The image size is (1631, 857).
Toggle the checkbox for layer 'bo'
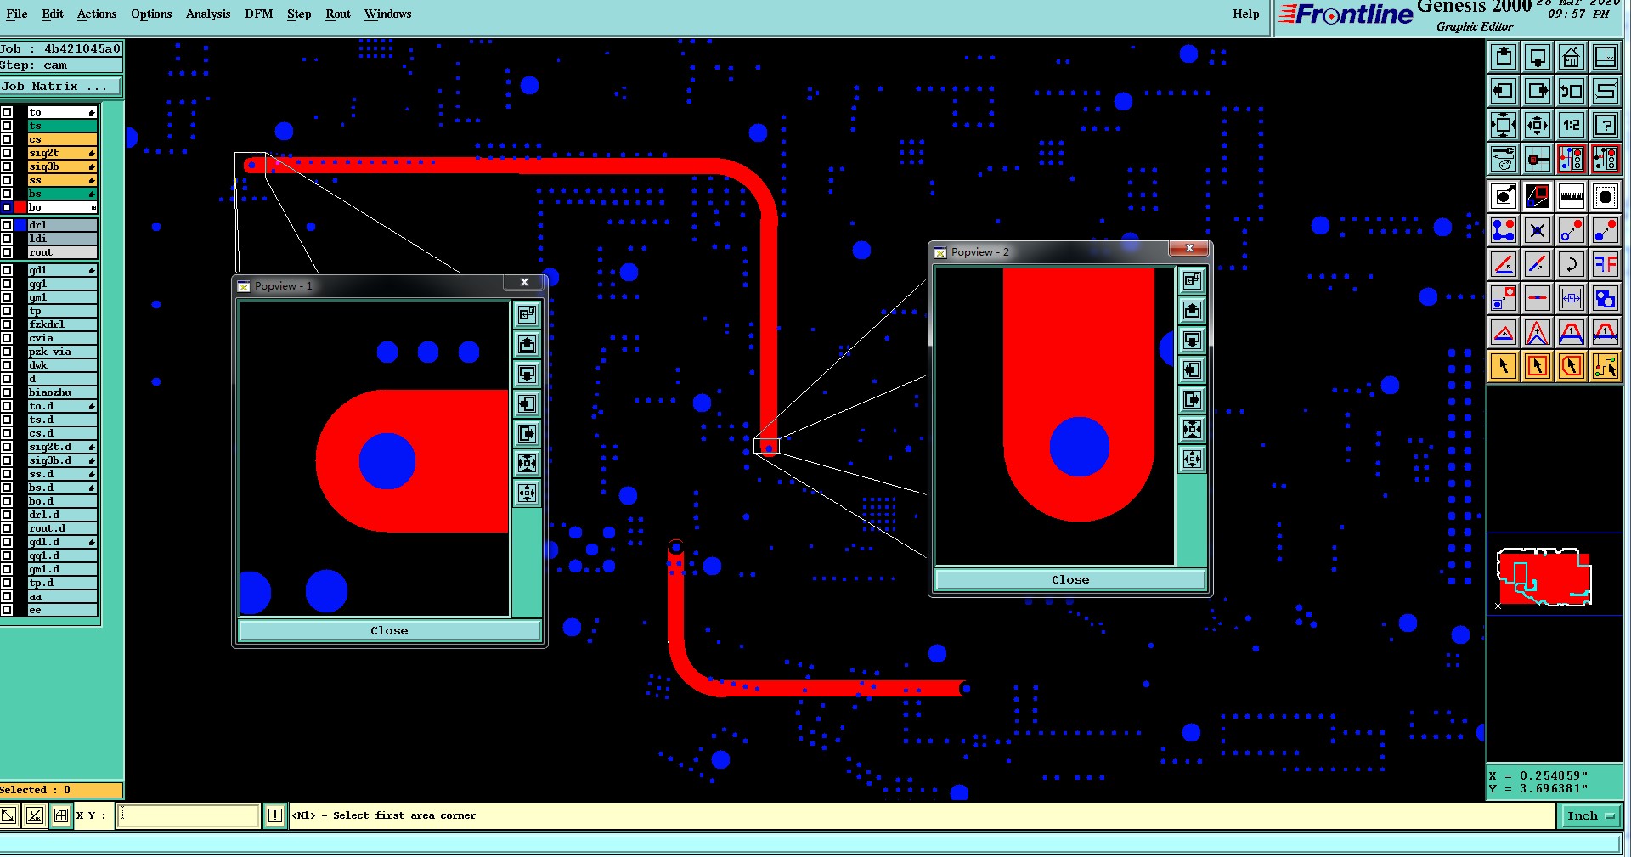(7, 207)
